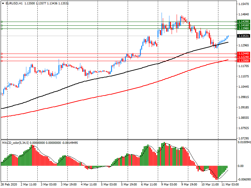
Task: Click the 1.09815 price scale value
Action: click(244, 97)
